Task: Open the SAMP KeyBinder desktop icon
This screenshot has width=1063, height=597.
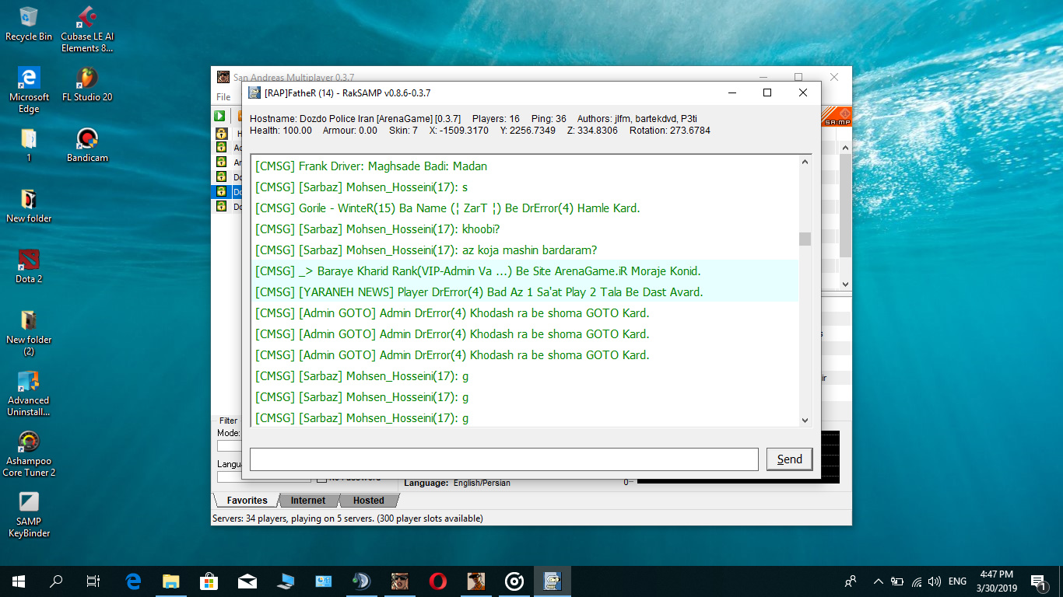Action: pos(29,515)
